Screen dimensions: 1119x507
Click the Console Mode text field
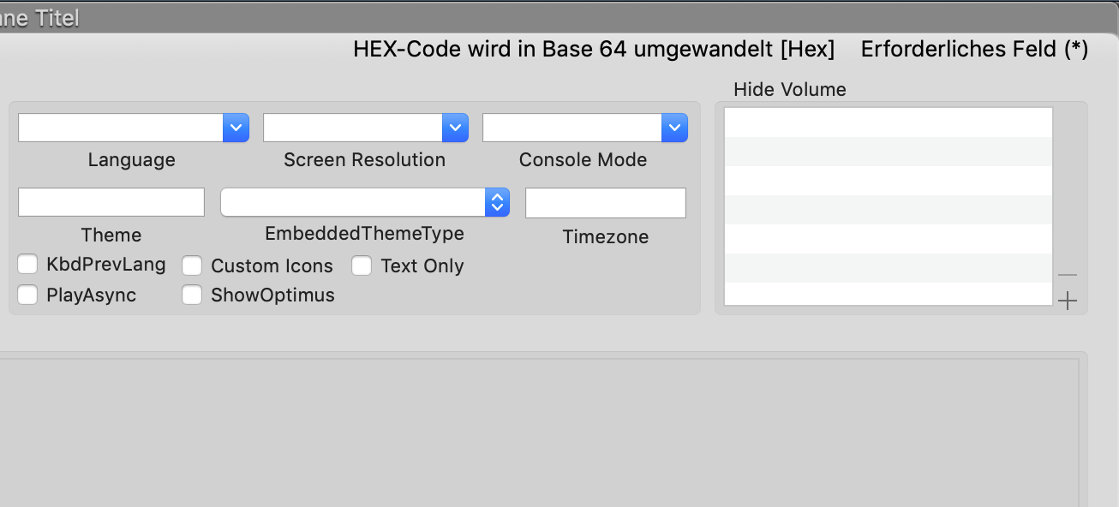tap(571, 128)
